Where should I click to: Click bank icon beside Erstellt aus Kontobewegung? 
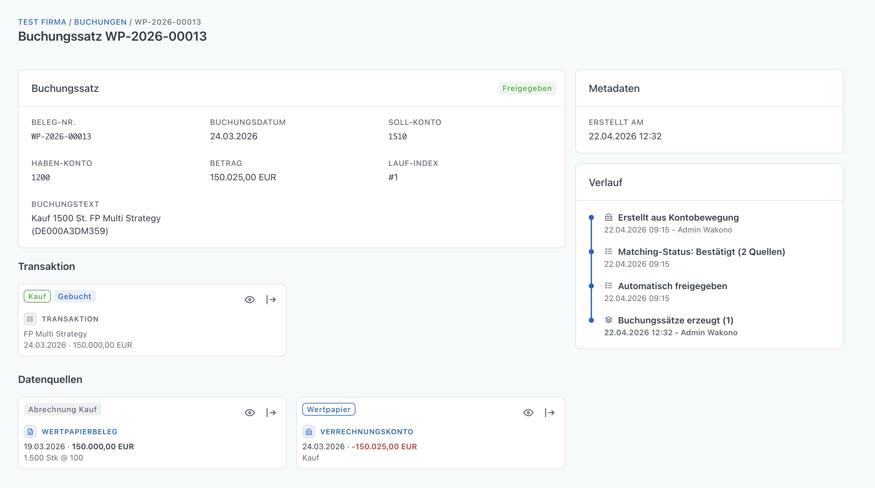coord(608,217)
